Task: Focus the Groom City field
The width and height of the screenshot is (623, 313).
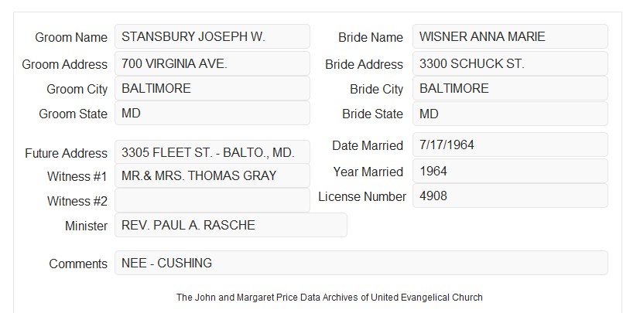Action: (x=212, y=88)
